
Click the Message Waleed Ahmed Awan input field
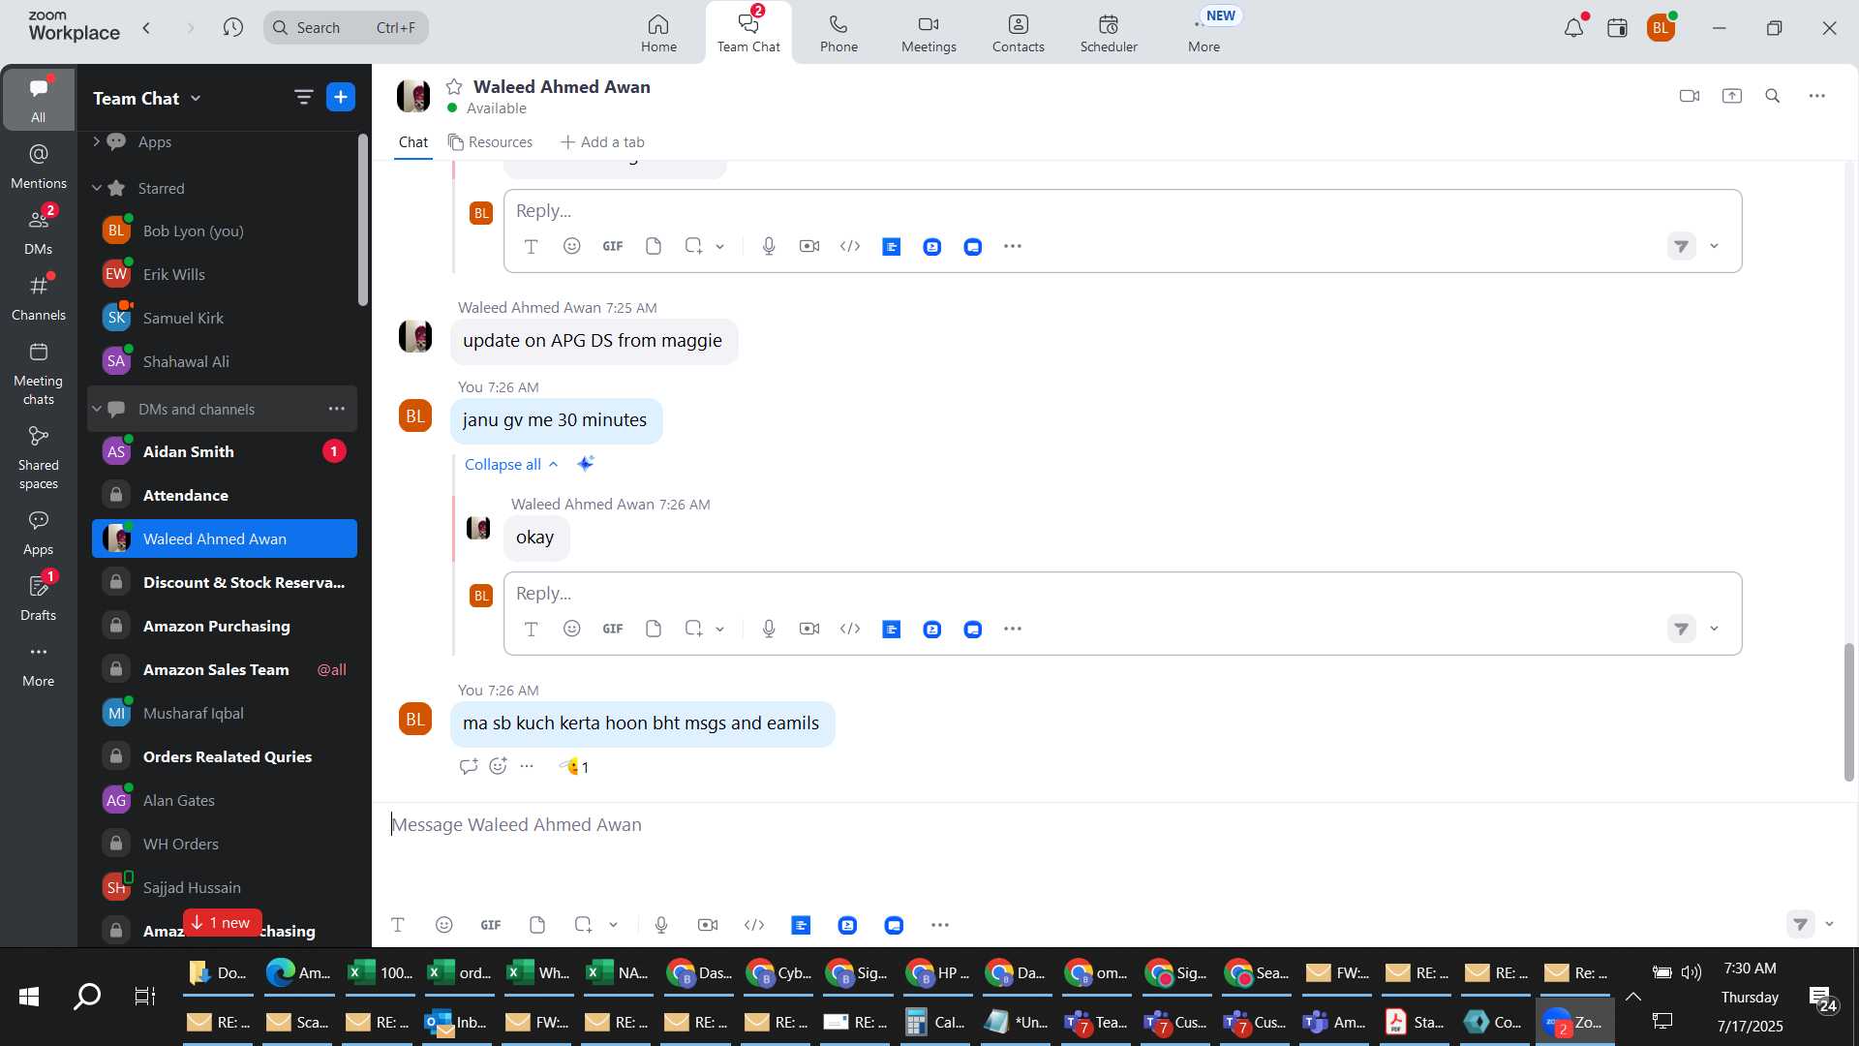(x=1113, y=825)
